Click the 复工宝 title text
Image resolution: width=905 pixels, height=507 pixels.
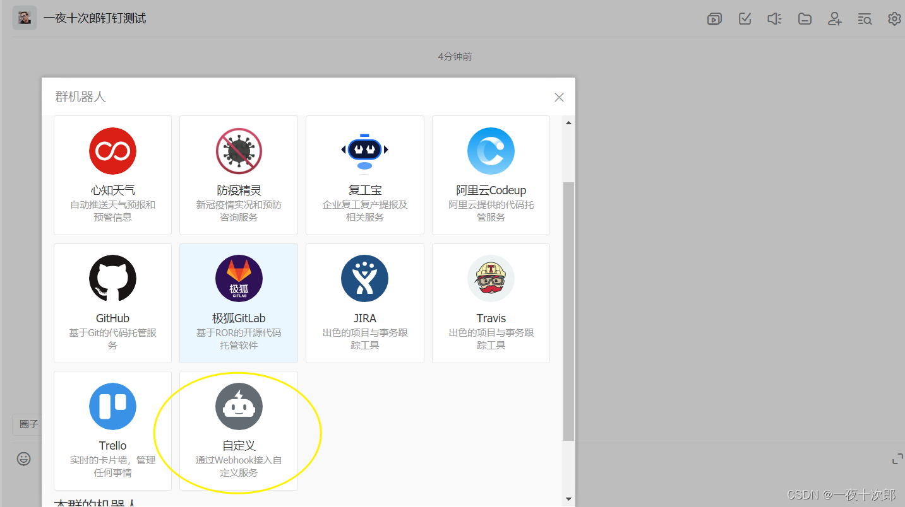point(365,190)
